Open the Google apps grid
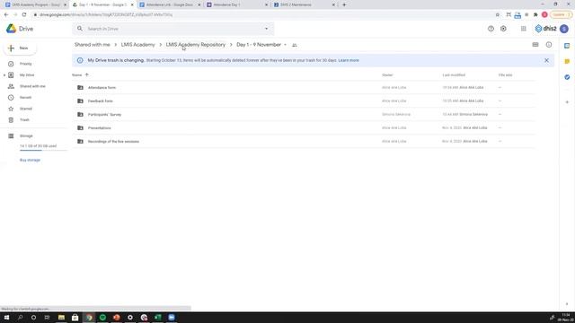 point(523,29)
